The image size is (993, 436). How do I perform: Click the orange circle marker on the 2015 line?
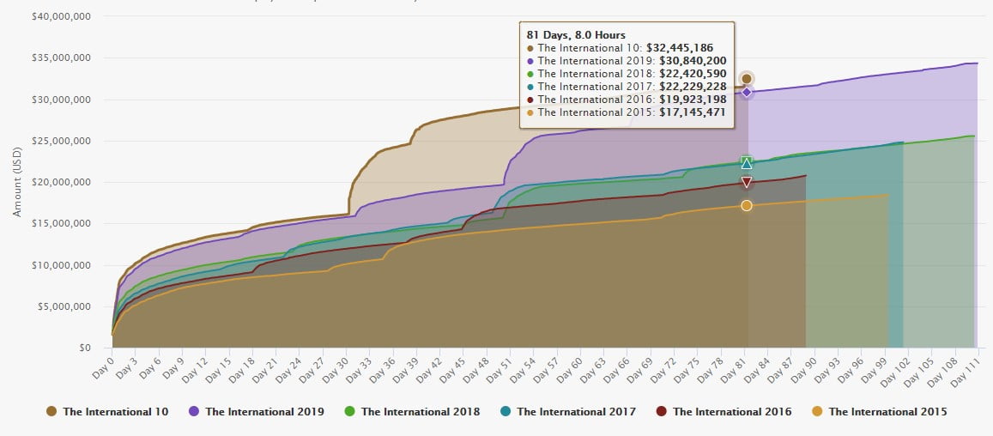747,206
